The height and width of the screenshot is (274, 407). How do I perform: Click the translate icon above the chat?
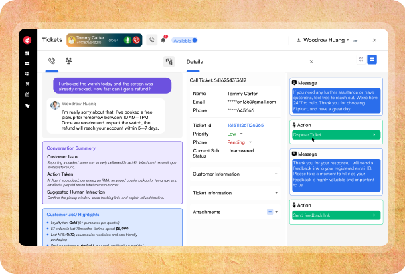point(169,61)
